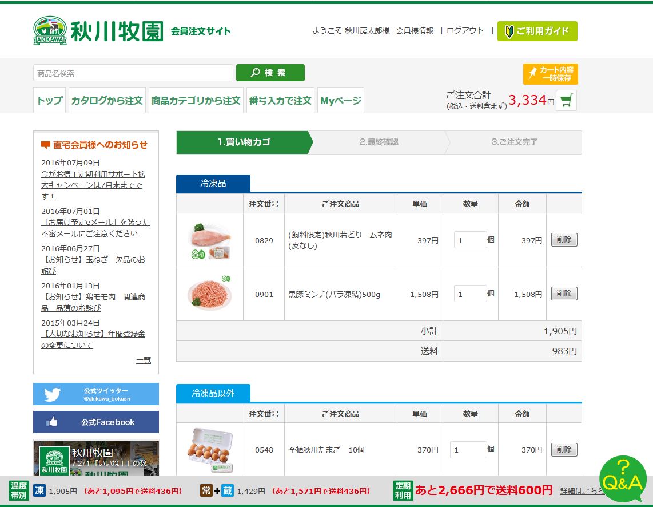Focus the 商品名検索 search field
The height and width of the screenshot is (507, 653).
click(x=133, y=73)
